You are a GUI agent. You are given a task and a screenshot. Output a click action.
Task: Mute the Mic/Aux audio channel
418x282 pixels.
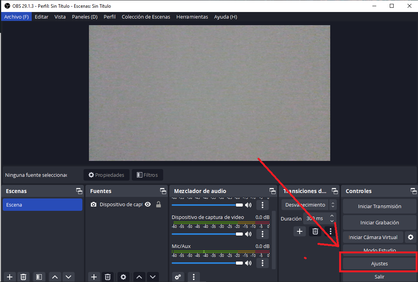click(248, 263)
